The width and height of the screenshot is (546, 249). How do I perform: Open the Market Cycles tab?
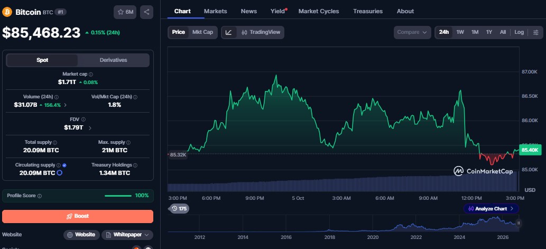(x=319, y=11)
